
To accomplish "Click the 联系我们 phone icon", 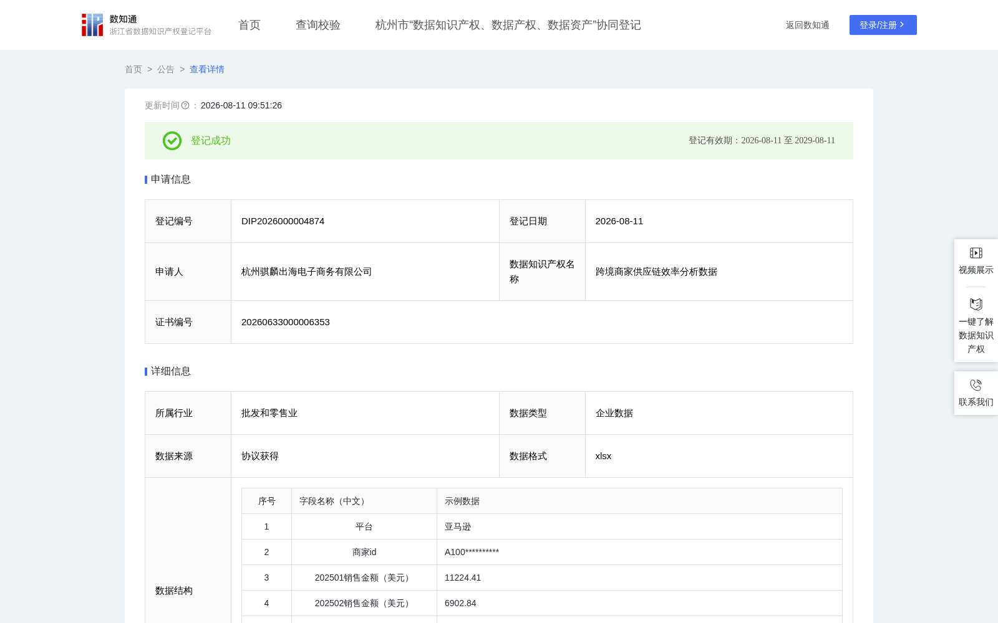I will point(976,385).
